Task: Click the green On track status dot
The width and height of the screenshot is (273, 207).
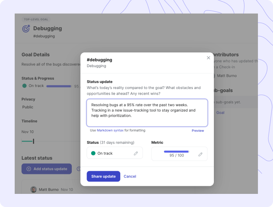Action: 93,153
